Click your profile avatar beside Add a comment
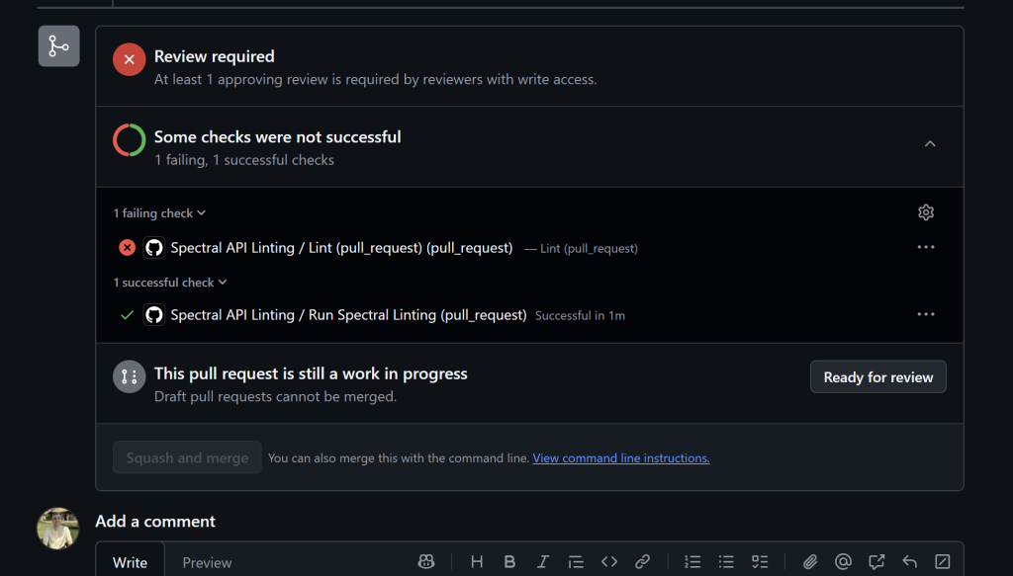Image resolution: width=1013 pixels, height=576 pixels. click(57, 529)
